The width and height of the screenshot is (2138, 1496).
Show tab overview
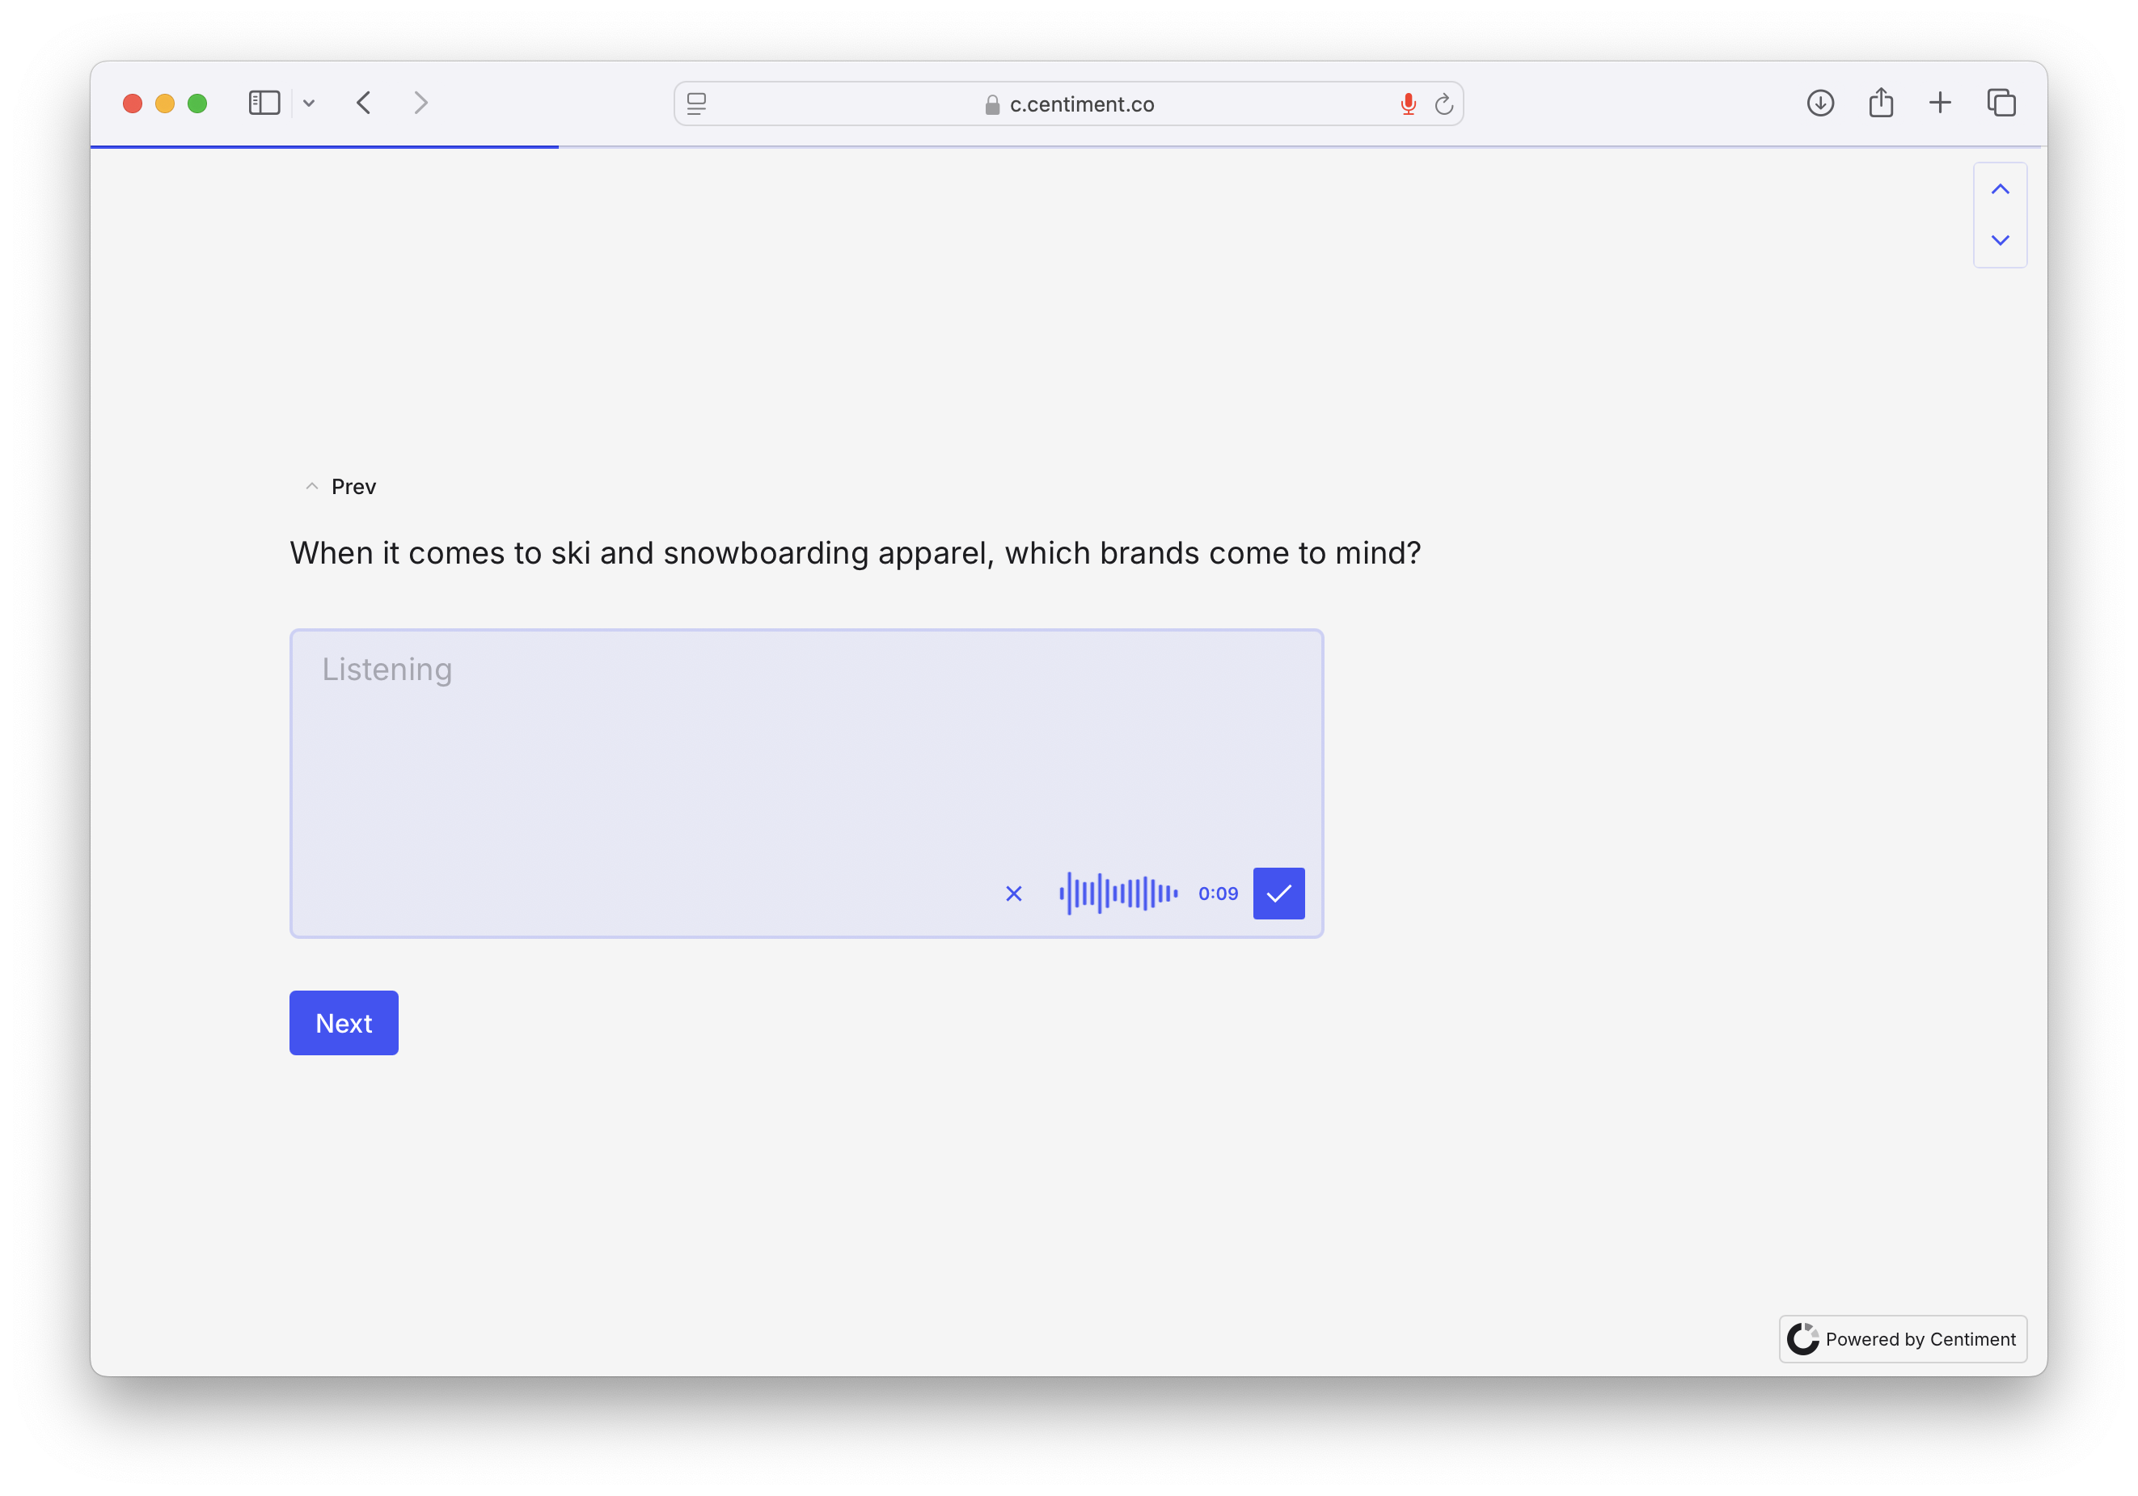pyautogui.click(x=2001, y=103)
